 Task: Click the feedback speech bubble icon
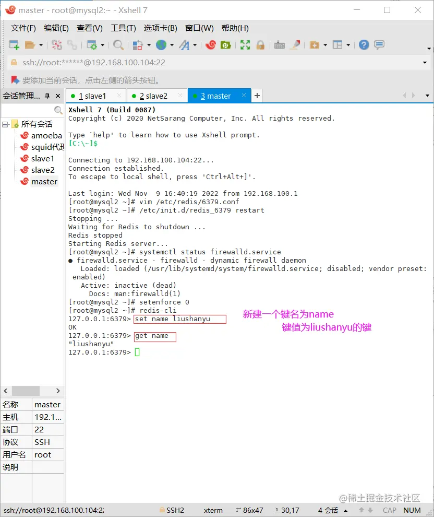pos(379,45)
